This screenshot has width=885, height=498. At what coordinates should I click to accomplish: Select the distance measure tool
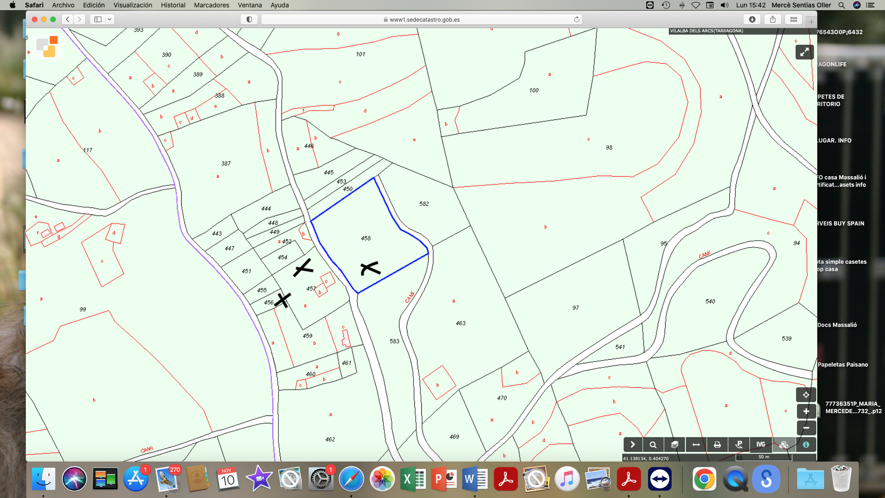[696, 445]
